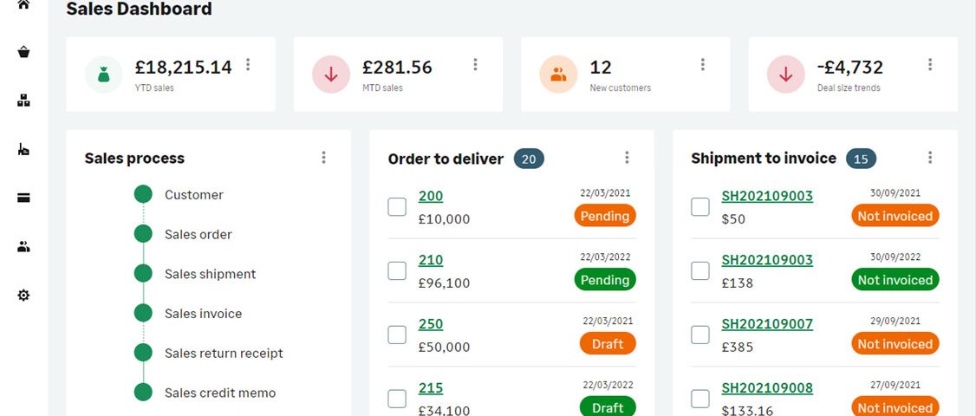Viewport: 976px width, 416px height.
Task: Open the payment card sidebar icon
Action: coord(23,198)
